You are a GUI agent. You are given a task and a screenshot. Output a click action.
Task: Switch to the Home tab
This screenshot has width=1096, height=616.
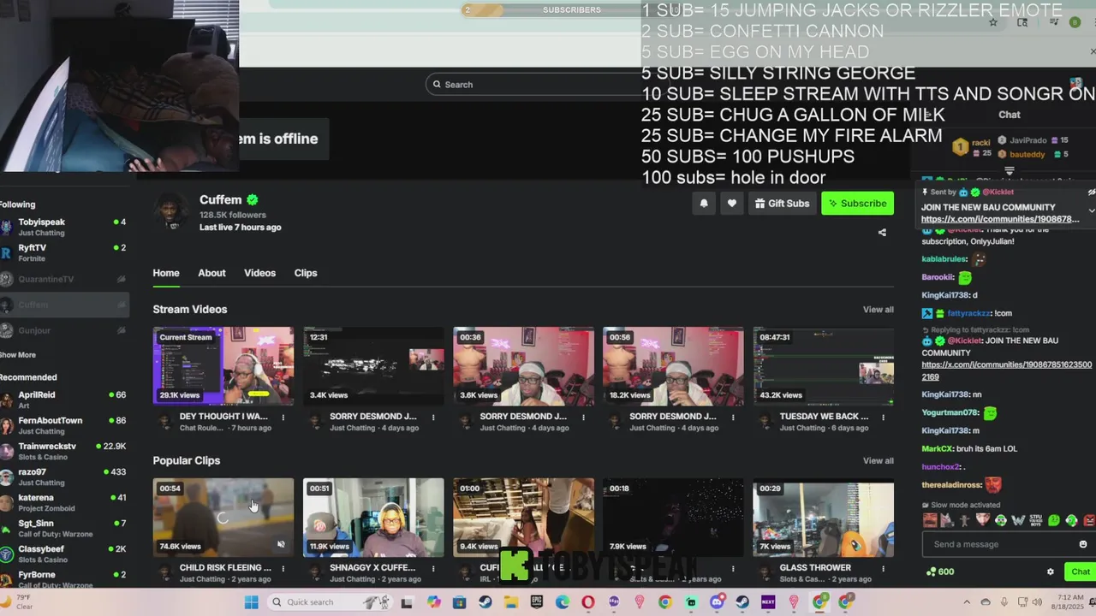(166, 273)
